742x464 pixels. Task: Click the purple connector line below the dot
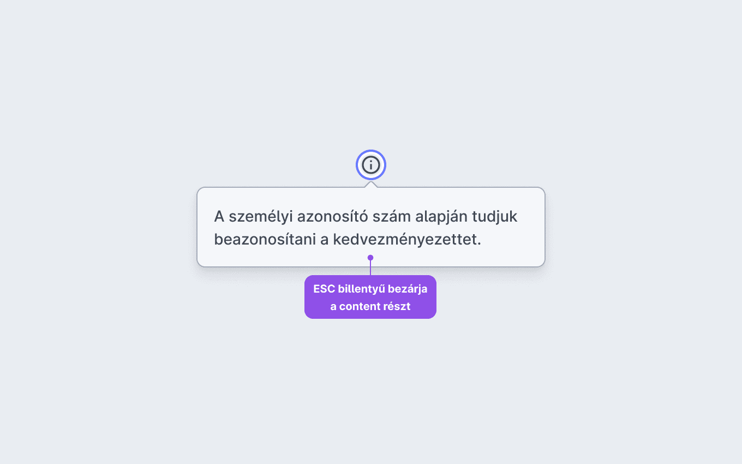tap(370, 268)
